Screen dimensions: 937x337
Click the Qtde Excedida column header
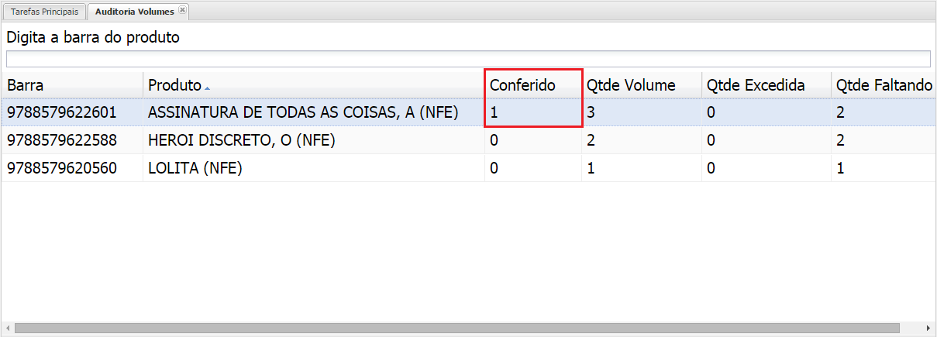[756, 85]
